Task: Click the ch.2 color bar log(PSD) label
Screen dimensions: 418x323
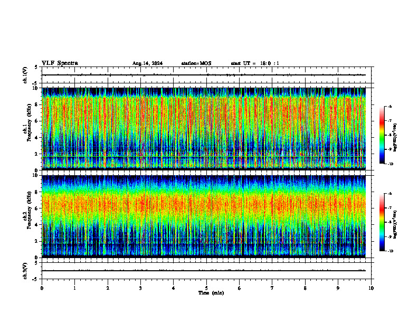Action: click(x=395, y=225)
